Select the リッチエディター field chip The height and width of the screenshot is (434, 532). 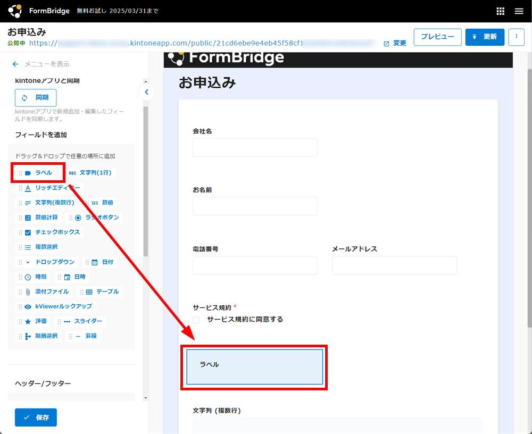49,188
